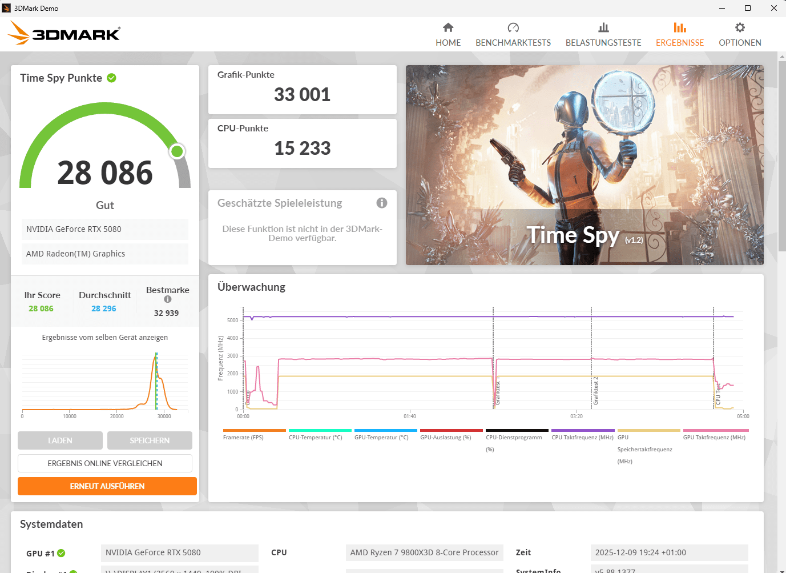Viewport: 786px width, 573px height.
Task: Click the 3DMark logo
Action: [x=64, y=33]
